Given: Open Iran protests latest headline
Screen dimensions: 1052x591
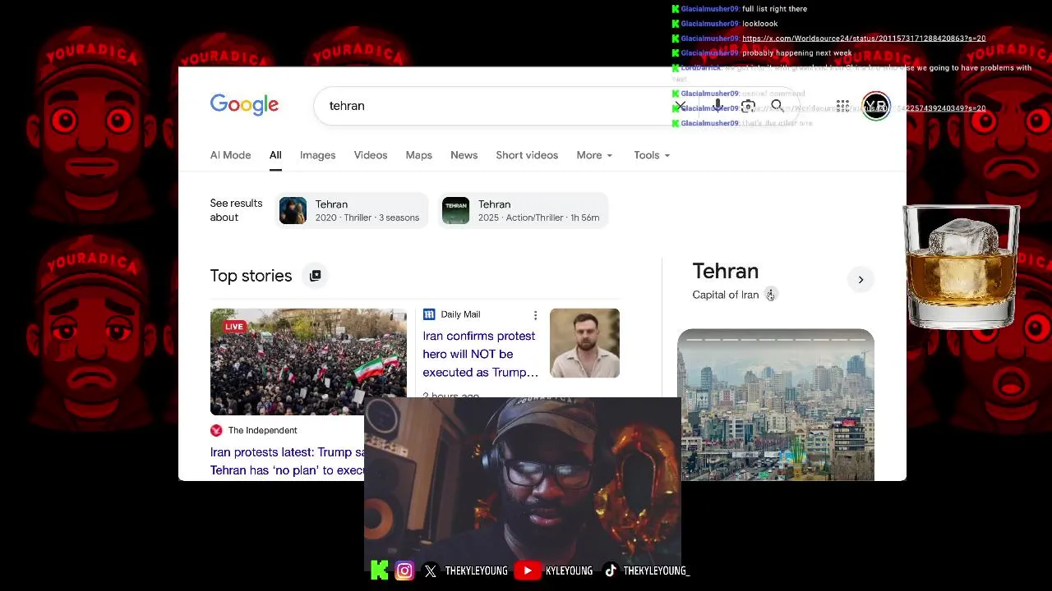Looking at the screenshot, I should pyautogui.click(x=288, y=461).
